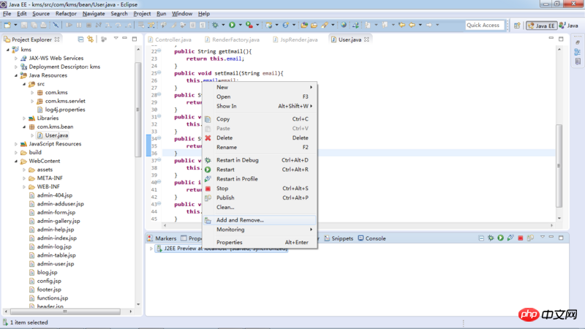Fold the getEmail method at line 22
This screenshot has width=585, height=329.
pyautogui.click(x=161, y=51)
